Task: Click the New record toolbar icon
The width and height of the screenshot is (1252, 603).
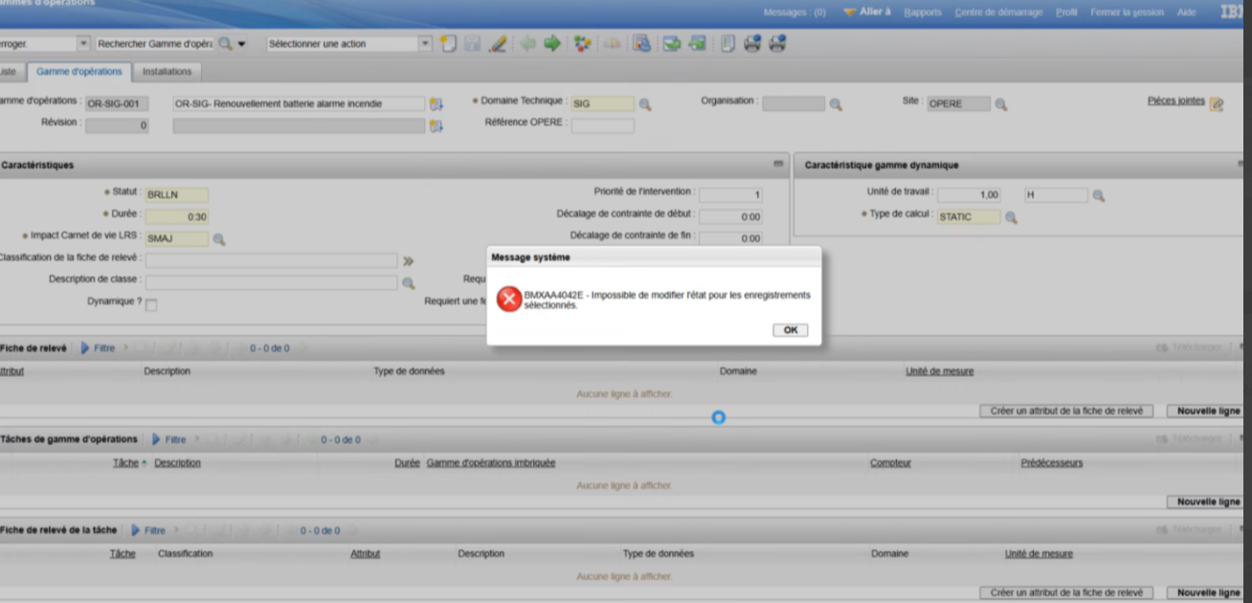Action: click(x=447, y=44)
